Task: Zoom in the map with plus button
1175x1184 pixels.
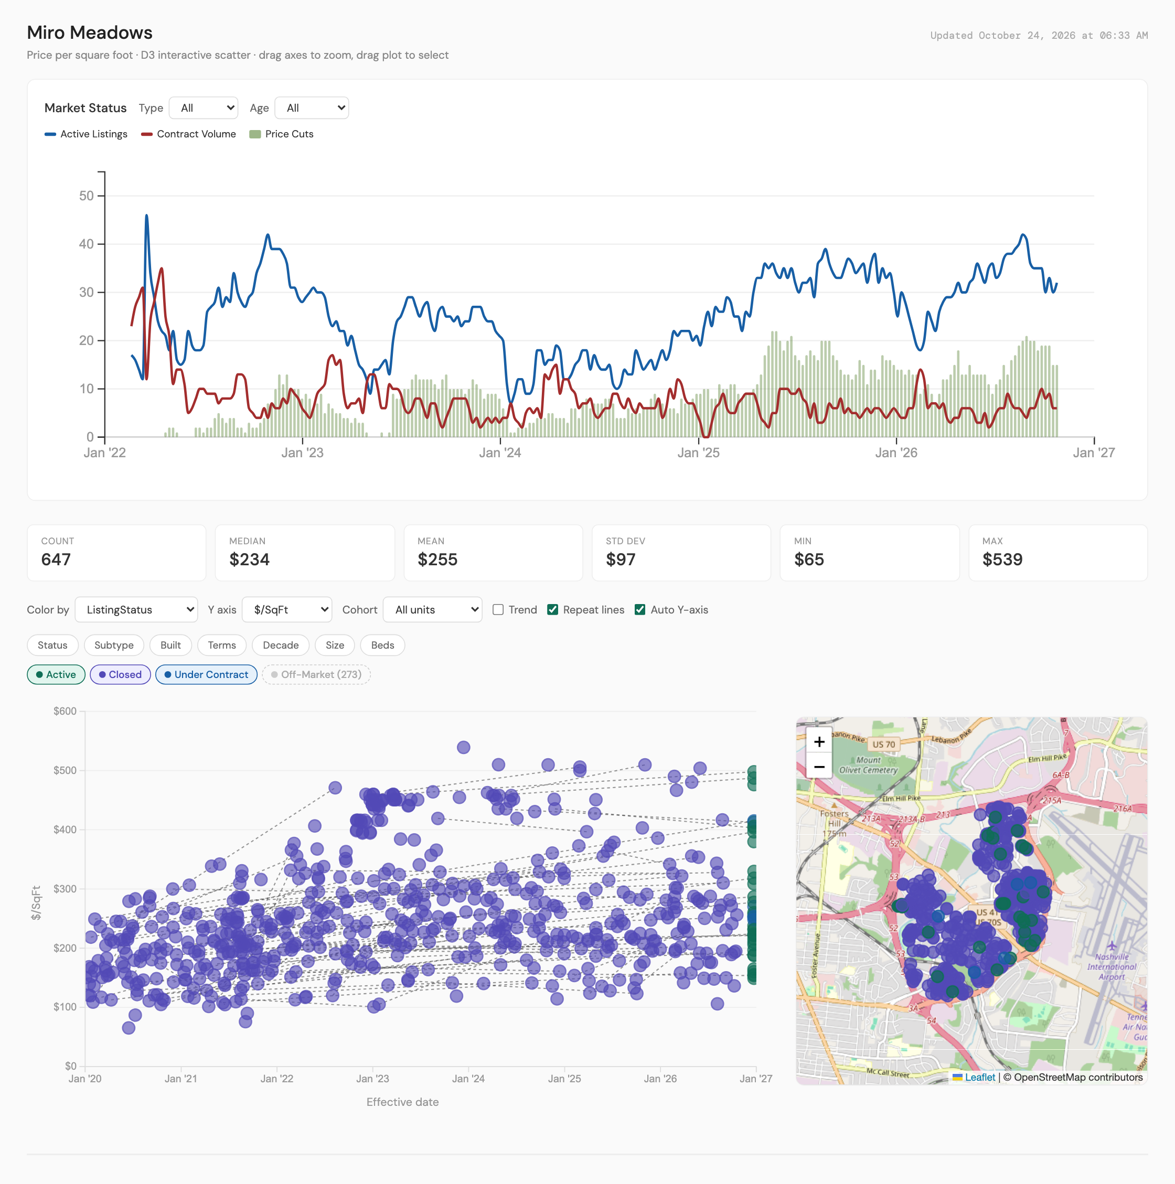Action: coord(819,741)
